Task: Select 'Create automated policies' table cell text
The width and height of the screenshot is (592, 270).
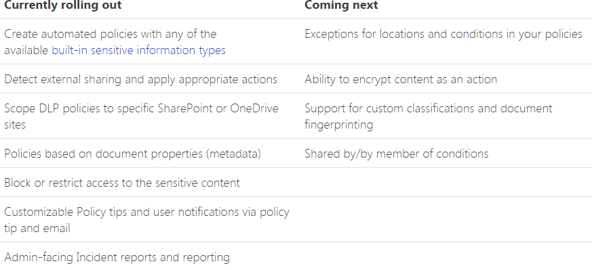Action: pyautogui.click(x=115, y=42)
